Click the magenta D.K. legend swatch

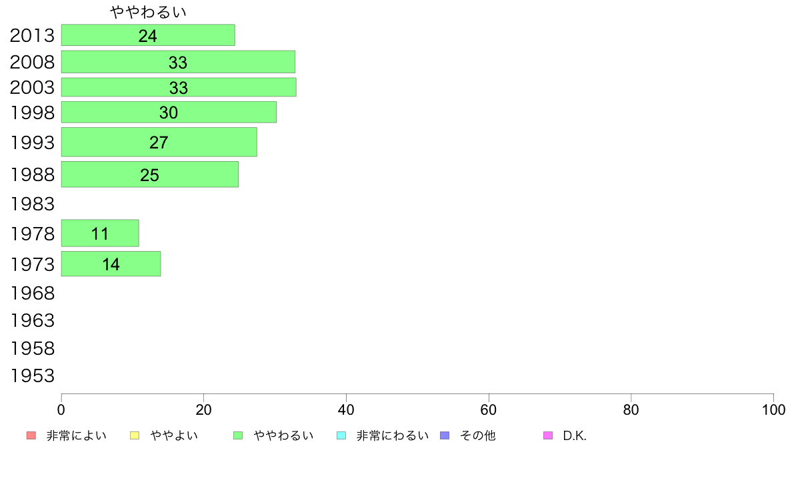tap(548, 435)
